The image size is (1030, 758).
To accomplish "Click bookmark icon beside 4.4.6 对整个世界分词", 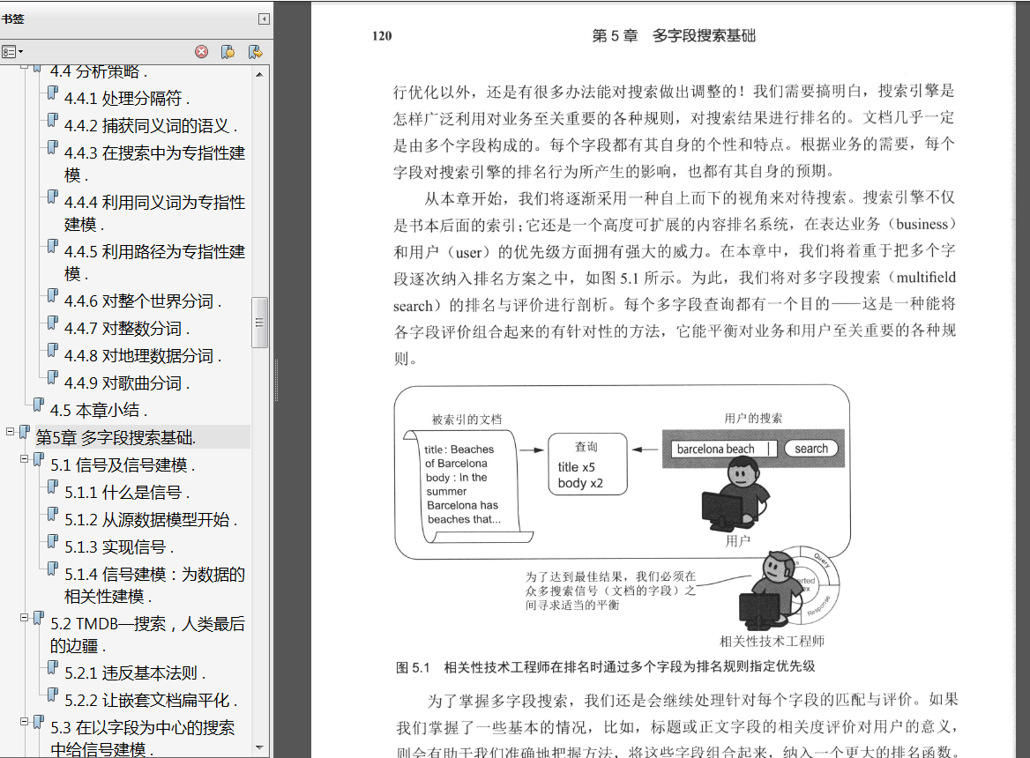I will point(53,296).
